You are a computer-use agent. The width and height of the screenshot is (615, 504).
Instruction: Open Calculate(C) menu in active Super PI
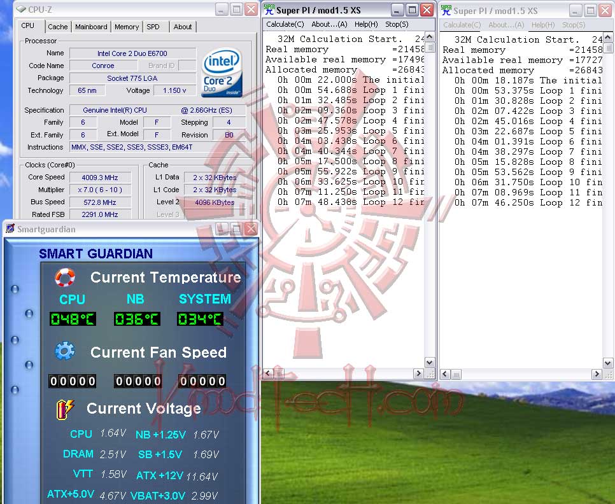(285, 24)
